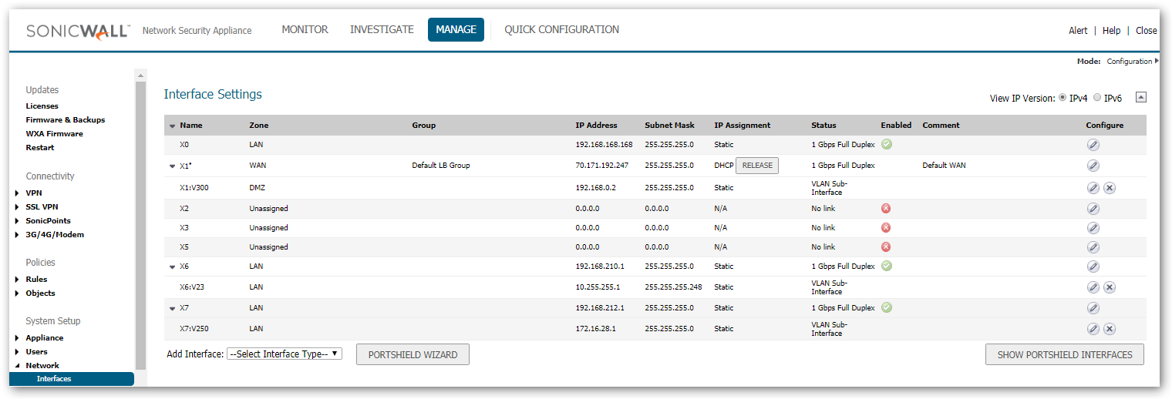Viewport: 1172px width, 399px height.
Task: Open the INVESTIGATE tab
Action: tap(382, 30)
